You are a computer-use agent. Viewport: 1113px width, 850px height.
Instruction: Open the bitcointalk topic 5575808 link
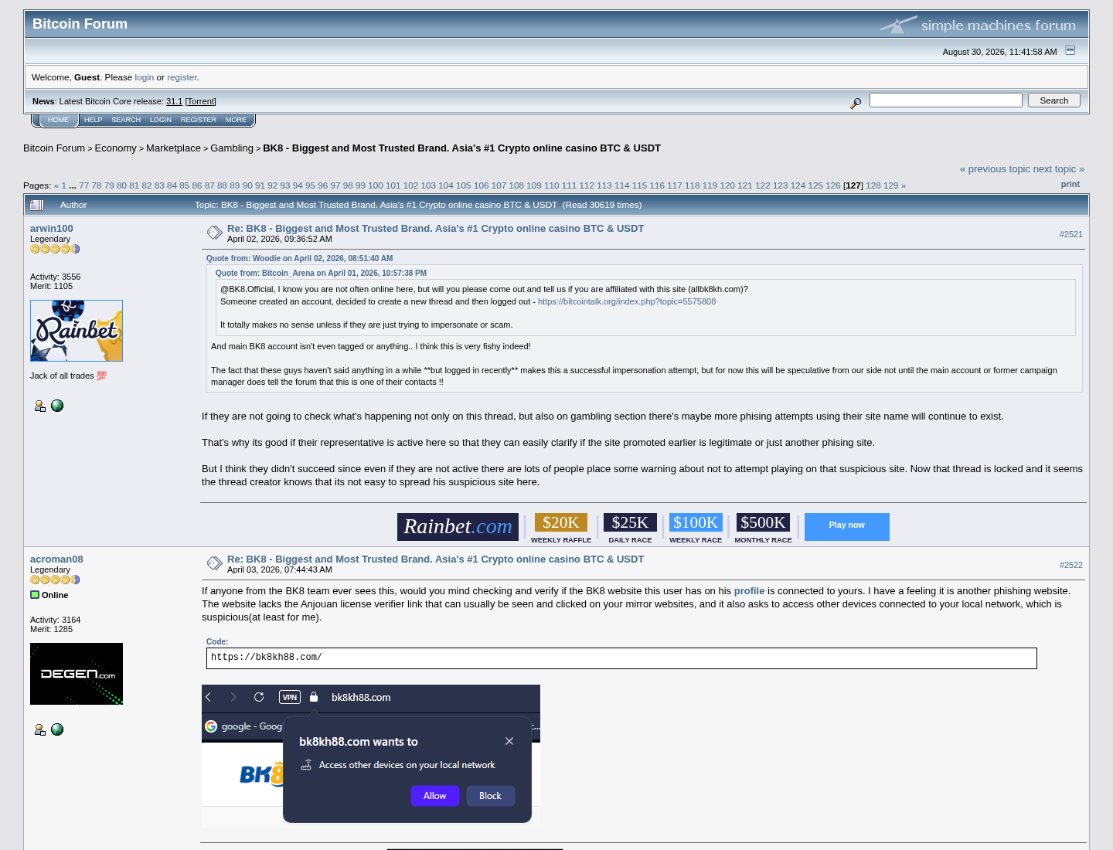[x=627, y=302]
